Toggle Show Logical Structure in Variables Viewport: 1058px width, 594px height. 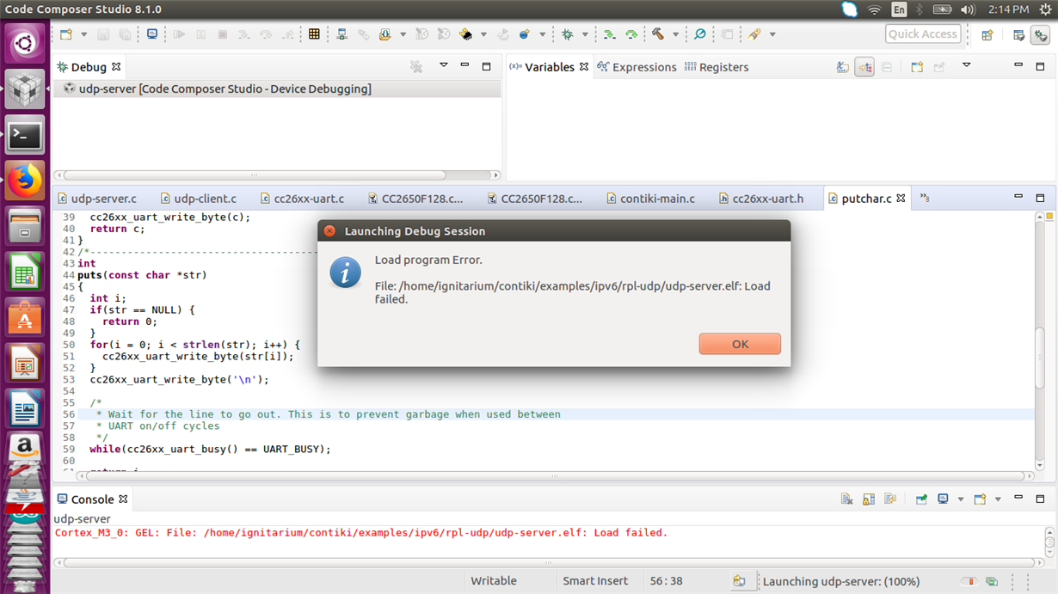point(864,67)
